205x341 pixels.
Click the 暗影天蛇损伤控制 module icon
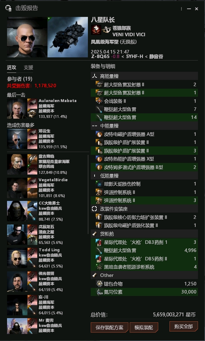point(100,184)
